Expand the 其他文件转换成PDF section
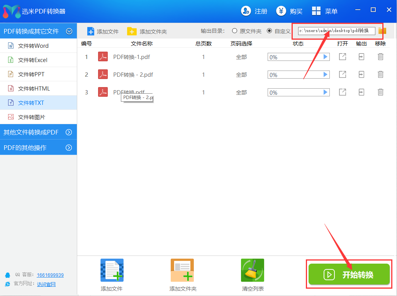The width and height of the screenshot is (397, 296). [x=69, y=132]
